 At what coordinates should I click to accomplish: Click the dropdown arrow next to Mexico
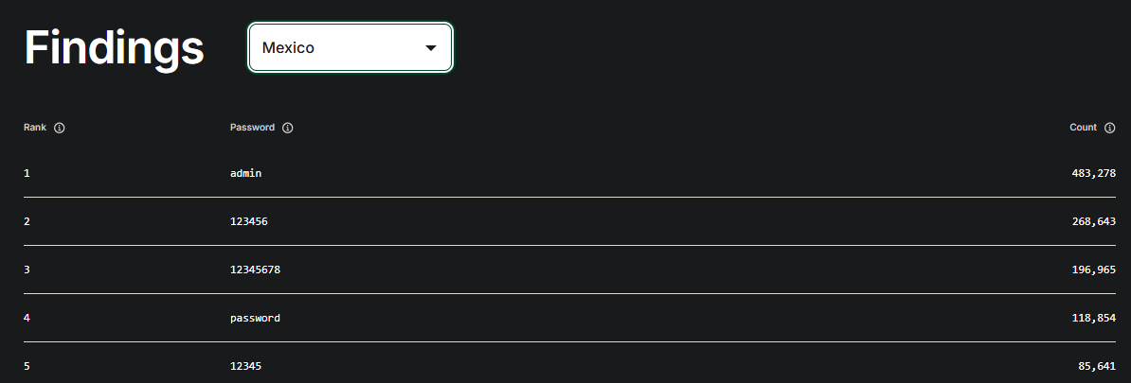[x=431, y=47]
